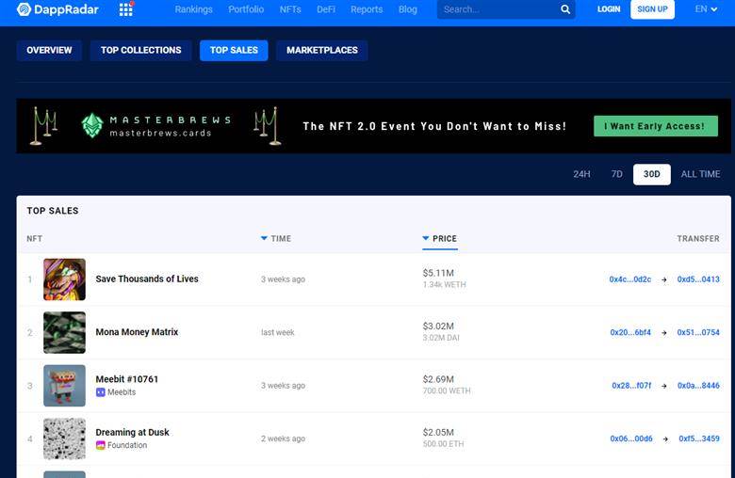The image size is (735, 478).
Task: Open the Portfolio menu
Action: point(246,9)
